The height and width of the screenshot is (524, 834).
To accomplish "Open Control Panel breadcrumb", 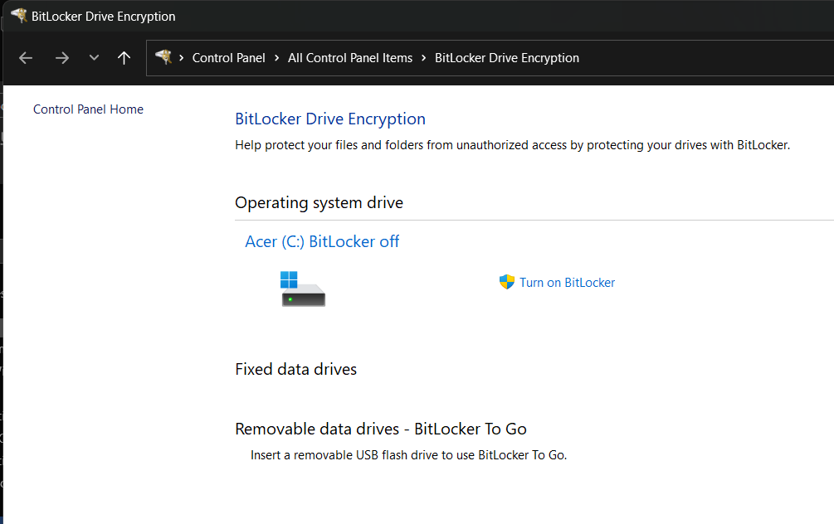I will (229, 58).
